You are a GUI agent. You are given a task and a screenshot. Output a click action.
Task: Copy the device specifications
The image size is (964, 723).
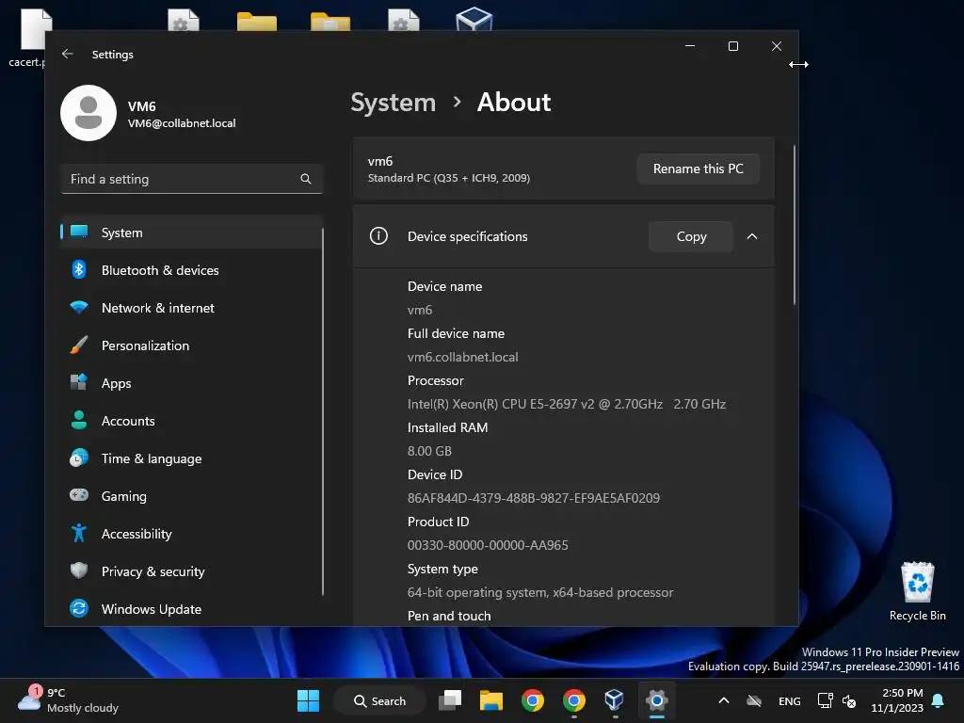pos(691,236)
